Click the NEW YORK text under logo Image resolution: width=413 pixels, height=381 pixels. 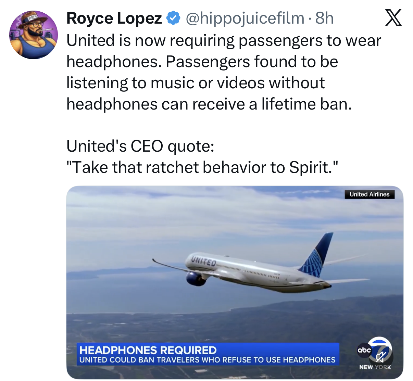pos(375,367)
